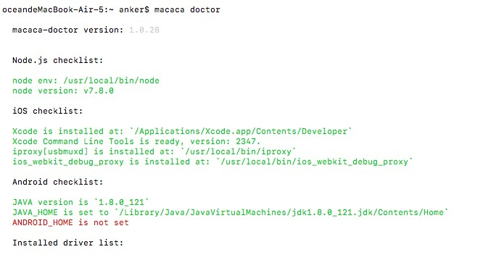499x273 pixels.
Task: Click the /Applications/Xcode.app/Contents/Developer path
Action: pyautogui.click(x=241, y=131)
